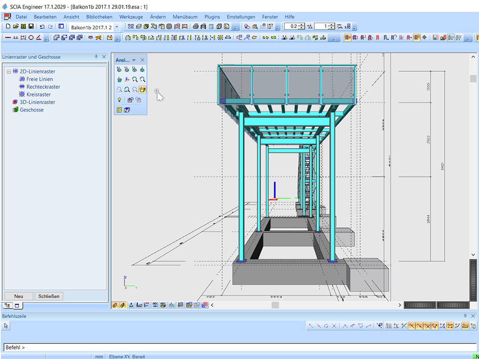479x359 pixels.
Task: Open file with the folder icon
Action: (x=15, y=26)
